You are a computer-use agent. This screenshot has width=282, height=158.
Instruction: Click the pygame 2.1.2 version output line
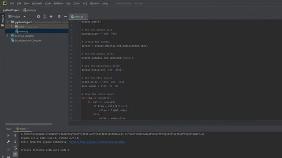50,138
